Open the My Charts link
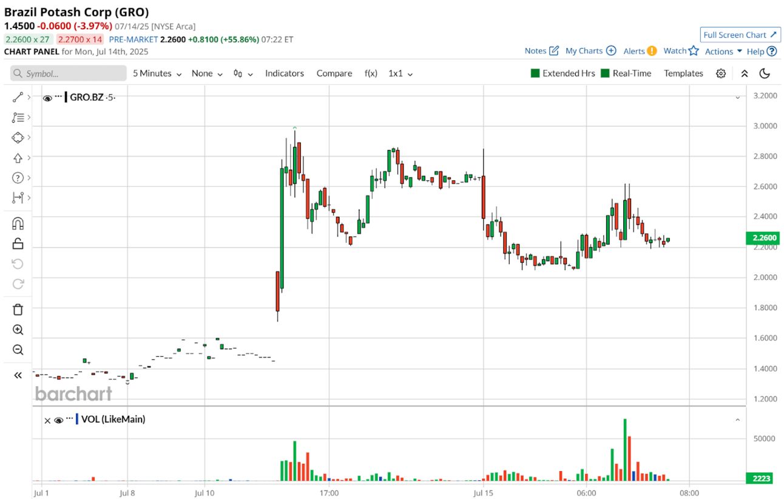 tap(584, 51)
